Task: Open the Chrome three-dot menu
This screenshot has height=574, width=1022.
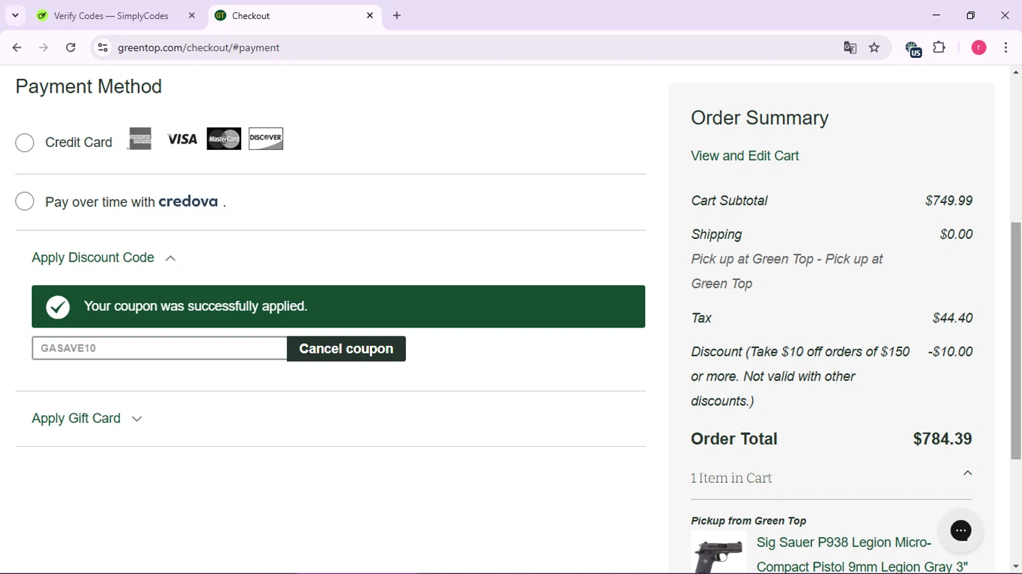Action: pyautogui.click(x=1006, y=48)
